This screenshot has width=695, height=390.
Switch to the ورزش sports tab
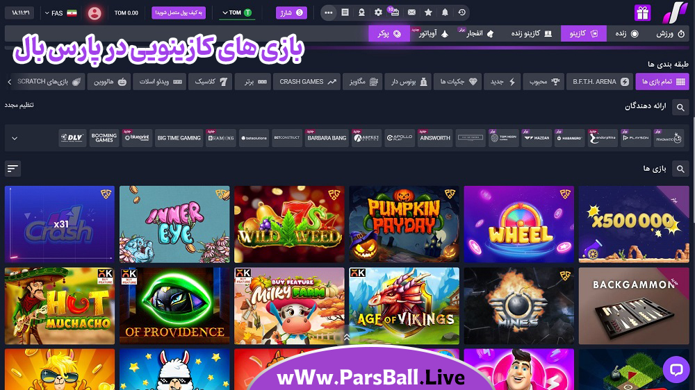click(670, 33)
